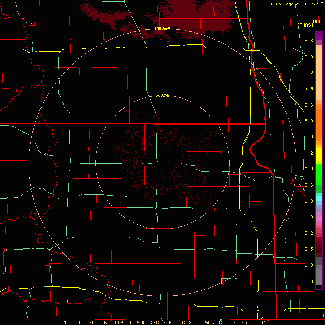Click the DKD label above the color scale

click(x=317, y=22)
